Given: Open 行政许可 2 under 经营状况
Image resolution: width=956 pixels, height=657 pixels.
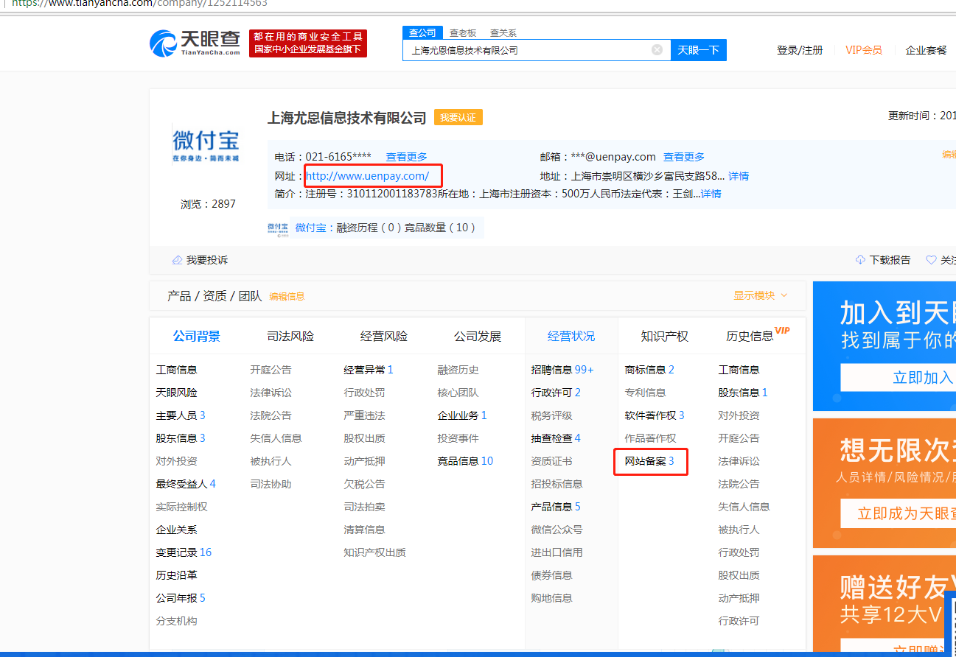Looking at the screenshot, I should click(x=556, y=393).
